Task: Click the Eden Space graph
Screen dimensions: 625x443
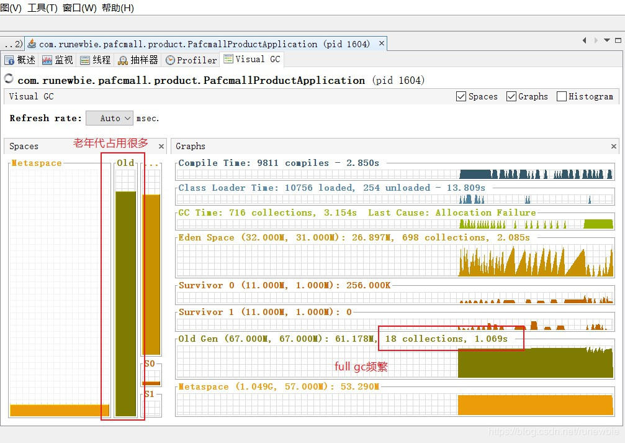Action: pos(395,260)
